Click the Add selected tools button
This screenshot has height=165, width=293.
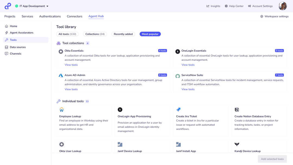272,159
